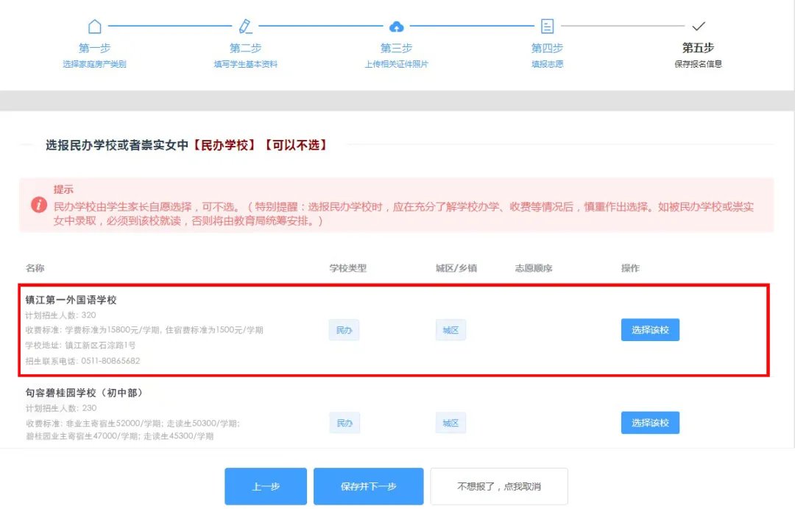Click the 民办 tag for 镇江第一外国语学校
Screen dimensions: 795x509
pyautogui.click(x=344, y=330)
